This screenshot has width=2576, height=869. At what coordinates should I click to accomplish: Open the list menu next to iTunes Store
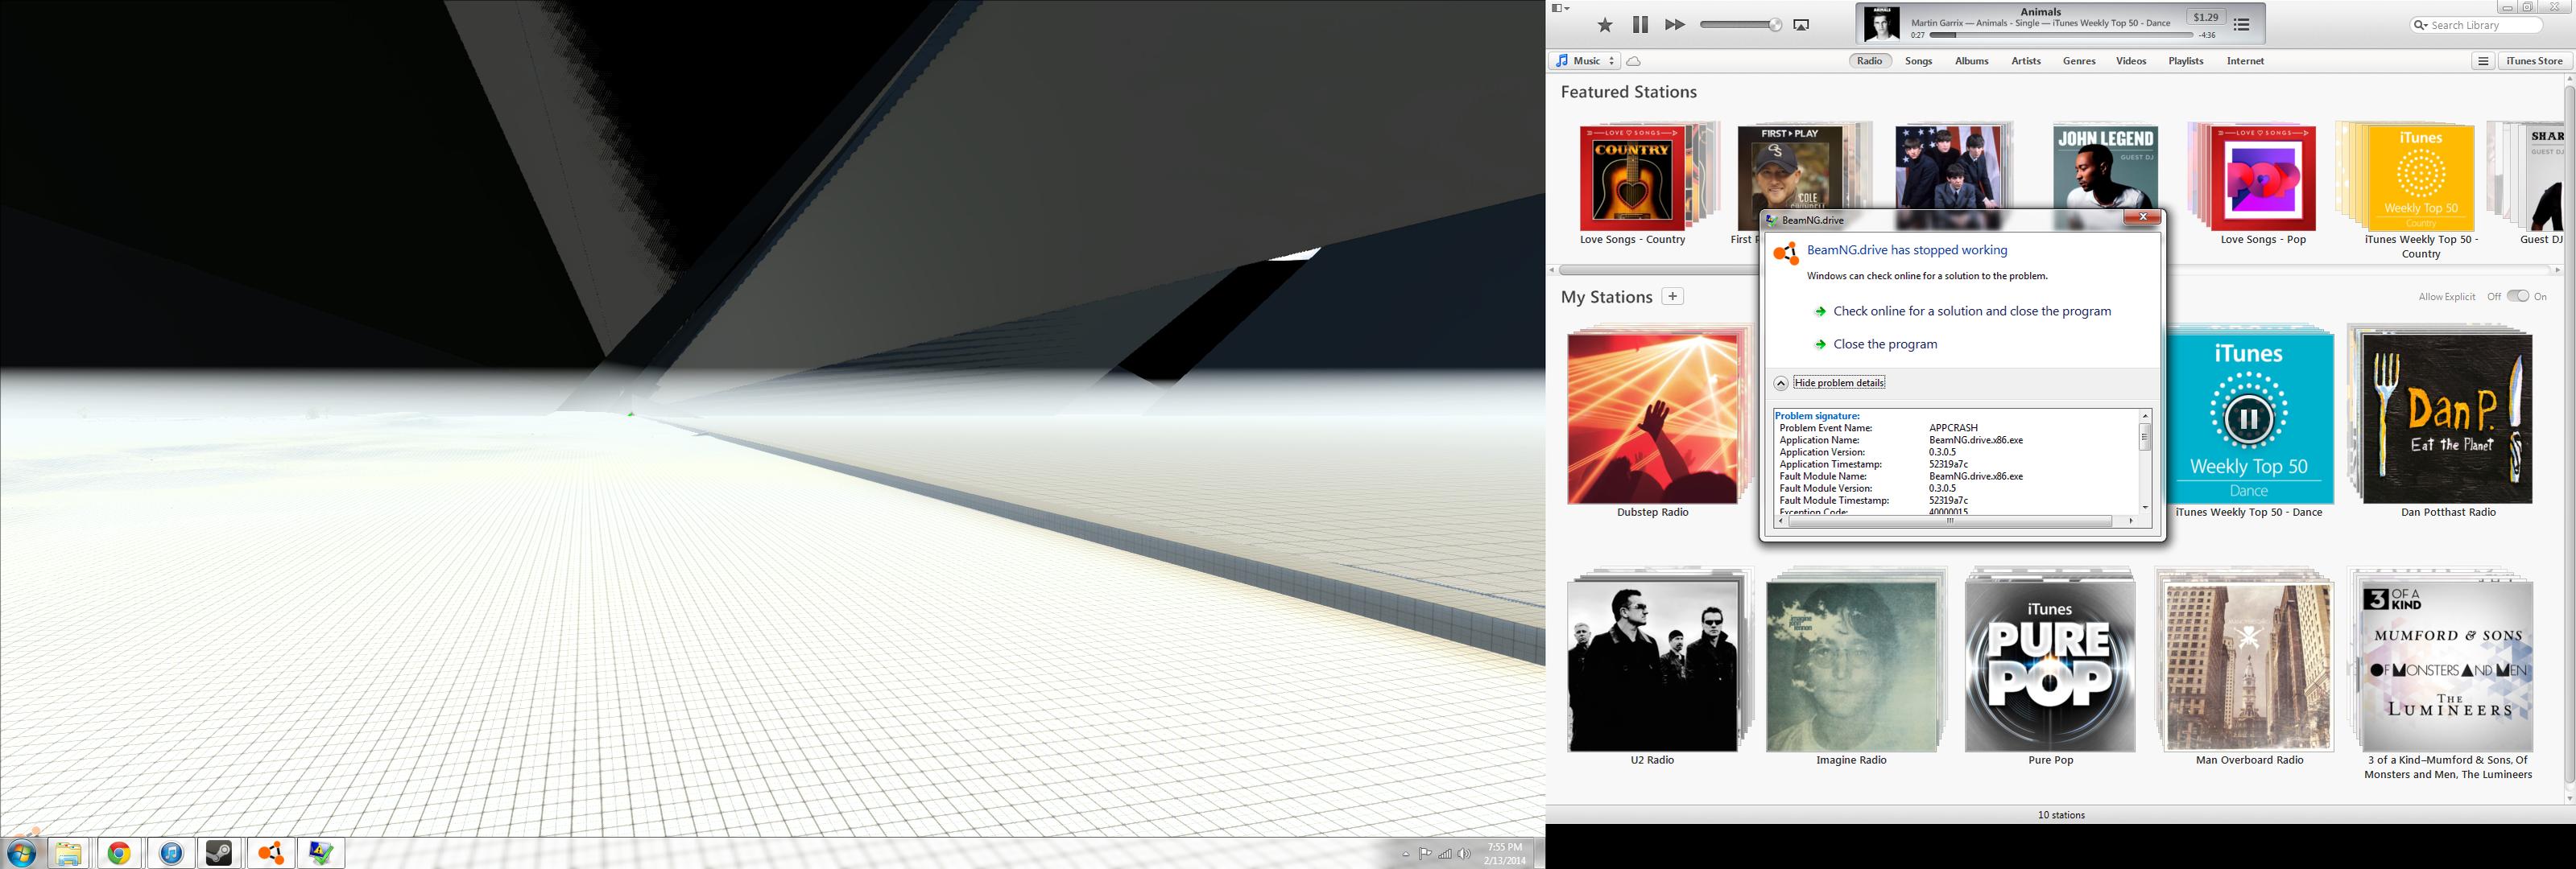pyautogui.click(x=2483, y=61)
